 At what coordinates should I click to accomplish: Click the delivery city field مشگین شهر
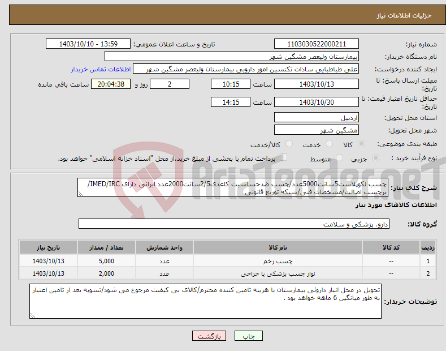317,130
